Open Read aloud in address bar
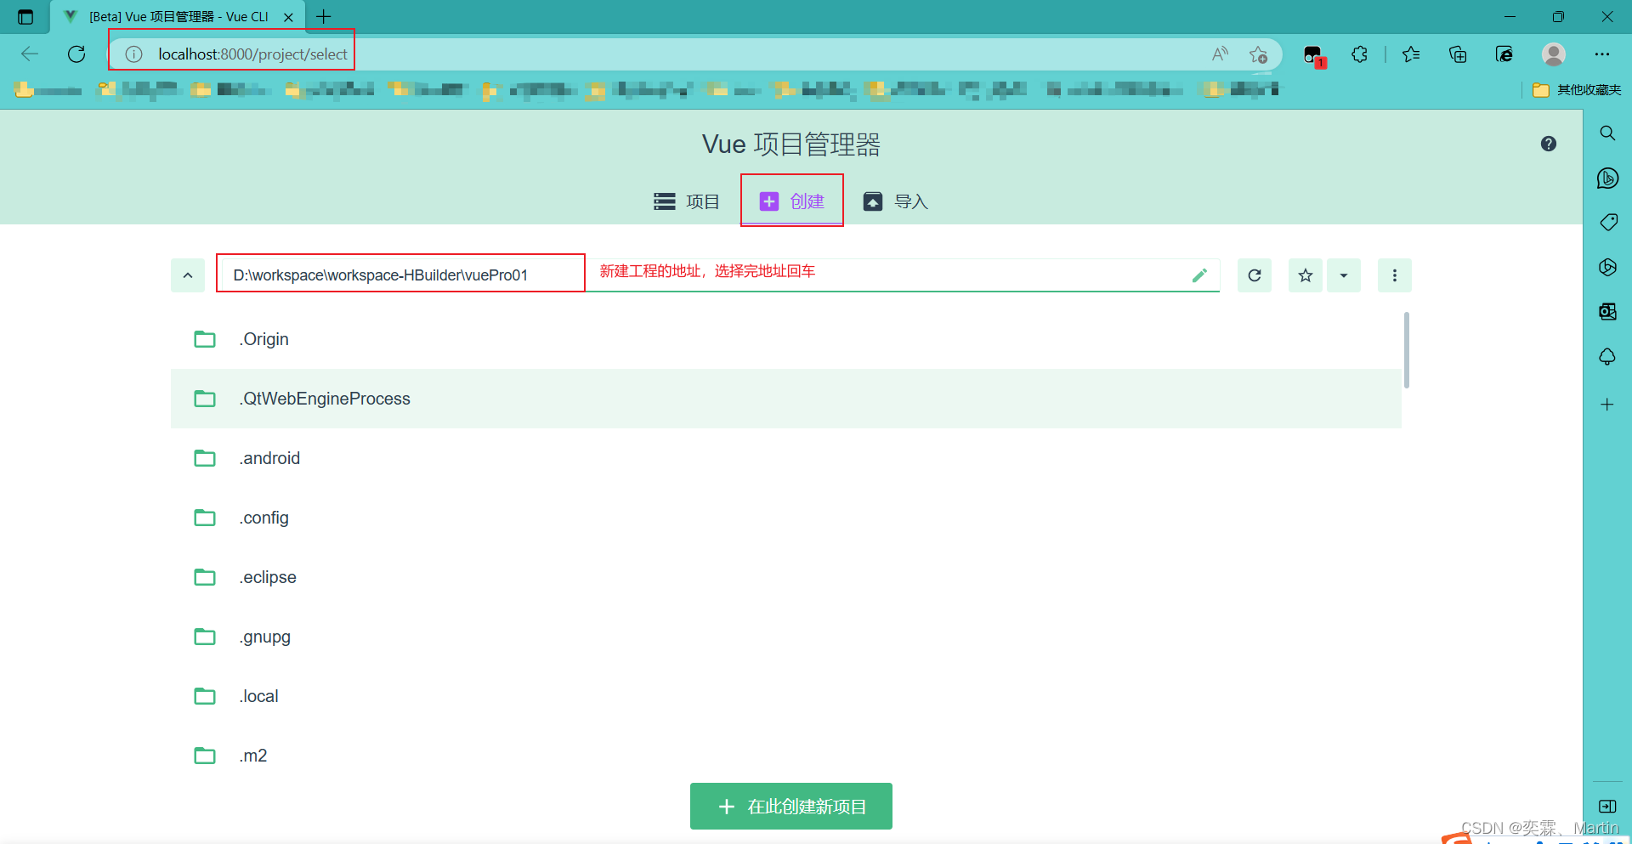Image resolution: width=1632 pixels, height=844 pixels. pyautogui.click(x=1220, y=54)
